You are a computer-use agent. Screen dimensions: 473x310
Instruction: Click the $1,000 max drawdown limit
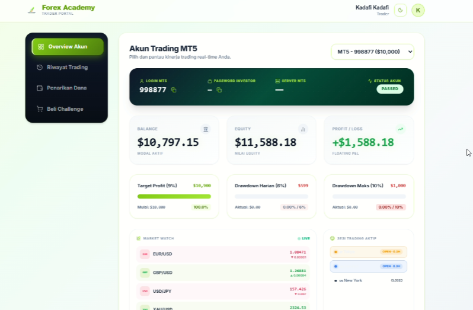pos(398,186)
